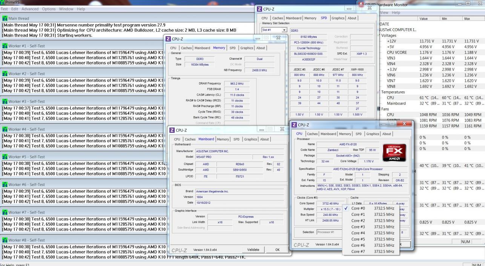Click BIOS Version field showing 1604
The width and height of the screenshot is (485, 266).
click(239, 197)
